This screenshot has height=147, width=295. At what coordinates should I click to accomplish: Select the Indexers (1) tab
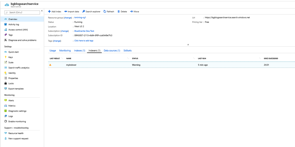pos(94,51)
